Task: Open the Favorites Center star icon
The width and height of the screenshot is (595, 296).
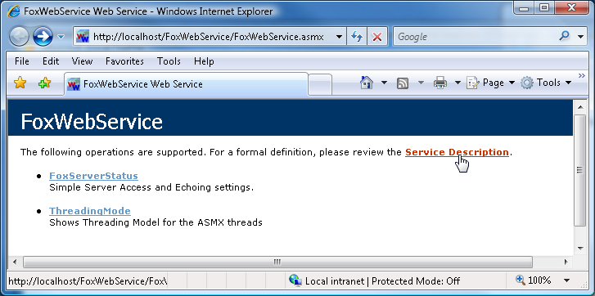Action: coord(20,83)
